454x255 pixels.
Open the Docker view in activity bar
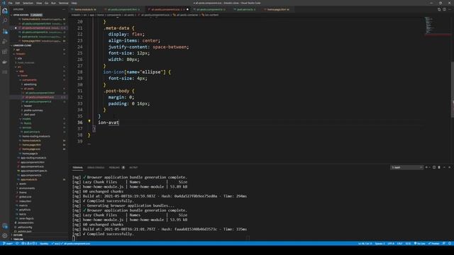tap(5, 62)
